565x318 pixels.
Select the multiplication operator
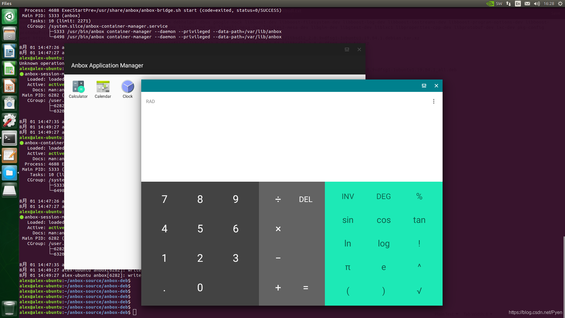tap(278, 229)
